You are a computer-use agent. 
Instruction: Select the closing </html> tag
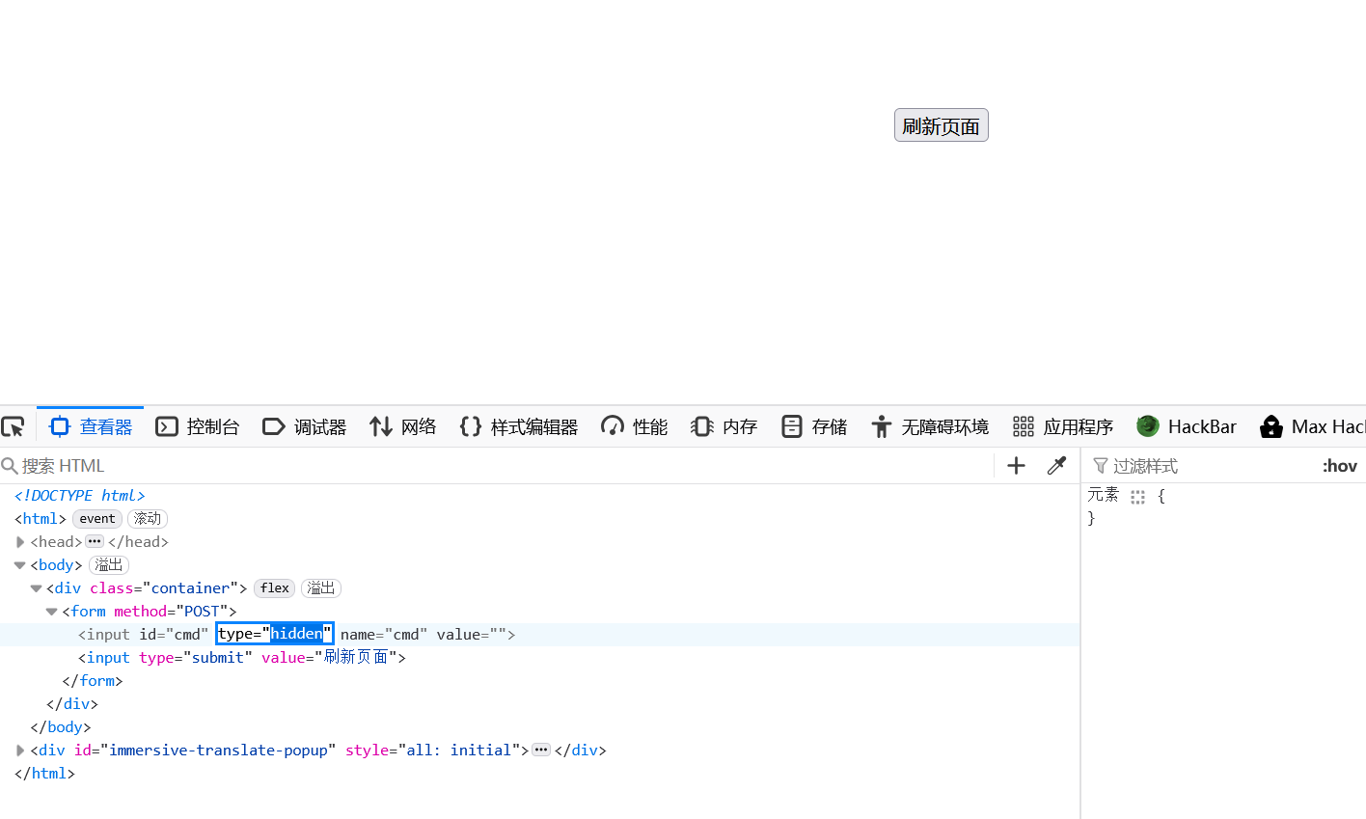tap(44, 773)
